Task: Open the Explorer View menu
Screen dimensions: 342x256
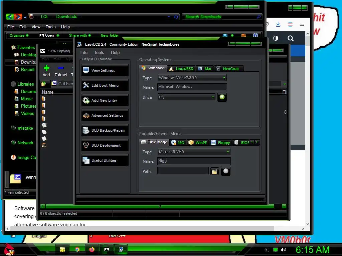Action: (x=36, y=27)
